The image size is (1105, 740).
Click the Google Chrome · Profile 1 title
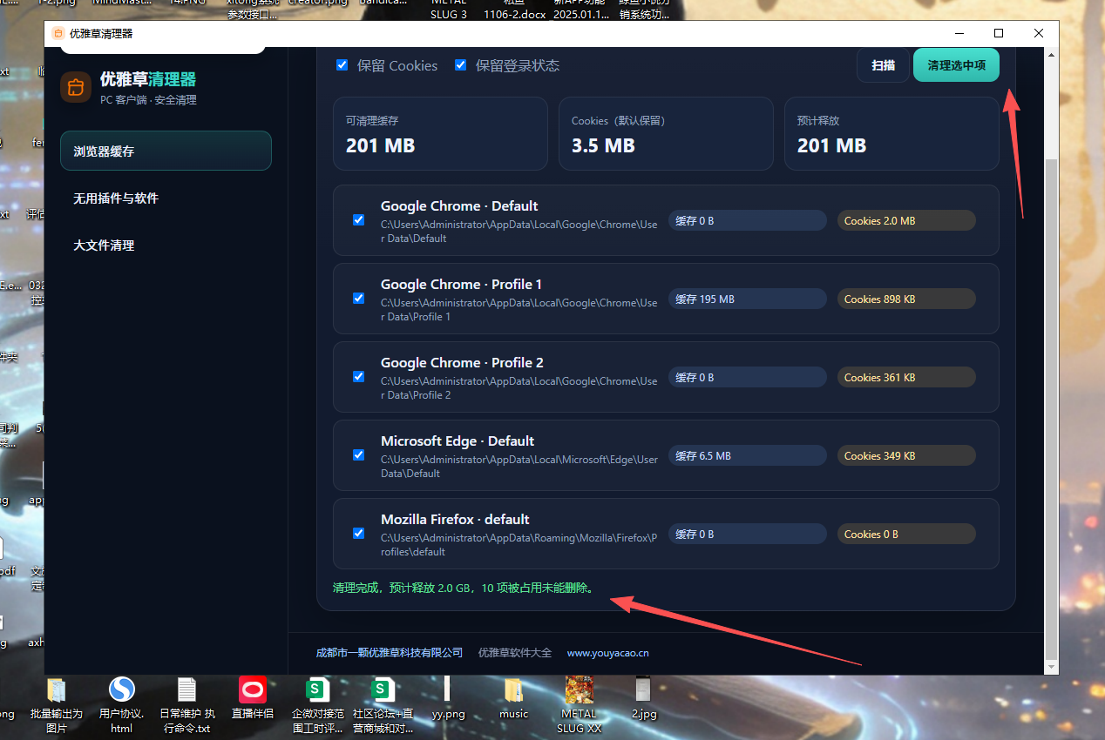coord(462,285)
